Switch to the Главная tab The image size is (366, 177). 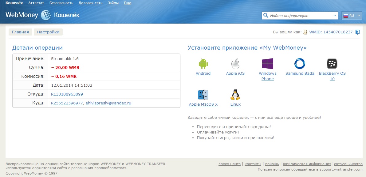pyautogui.click(x=20, y=32)
